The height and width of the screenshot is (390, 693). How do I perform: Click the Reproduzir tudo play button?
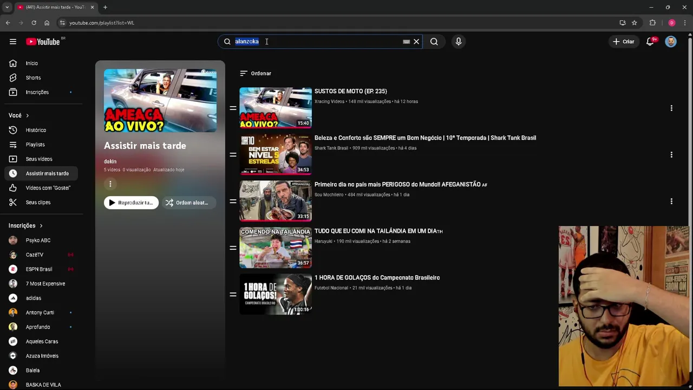131,203
